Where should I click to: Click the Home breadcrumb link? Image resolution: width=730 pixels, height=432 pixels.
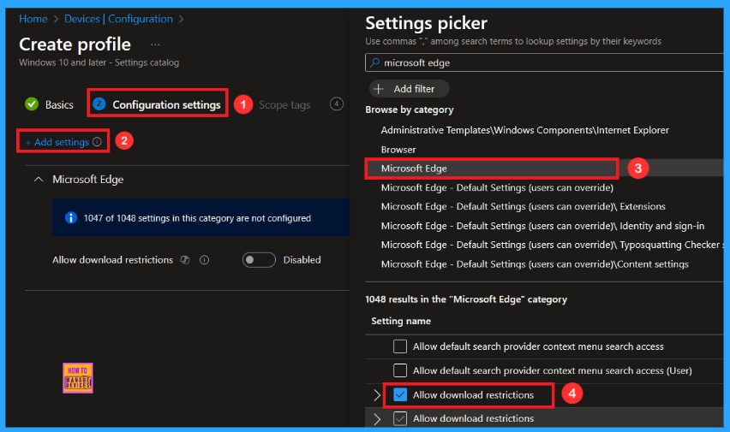pyautogui.click(x=33, y=19)
